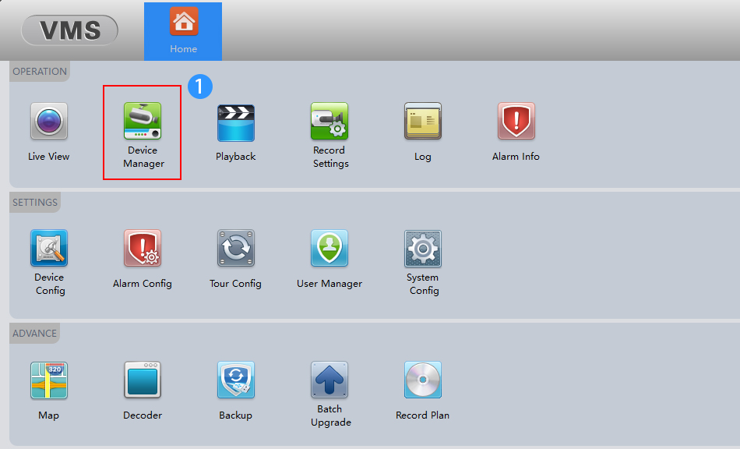Open the Log viewer
This screenshot has width=740, height=449.
[x=422, y=122]
